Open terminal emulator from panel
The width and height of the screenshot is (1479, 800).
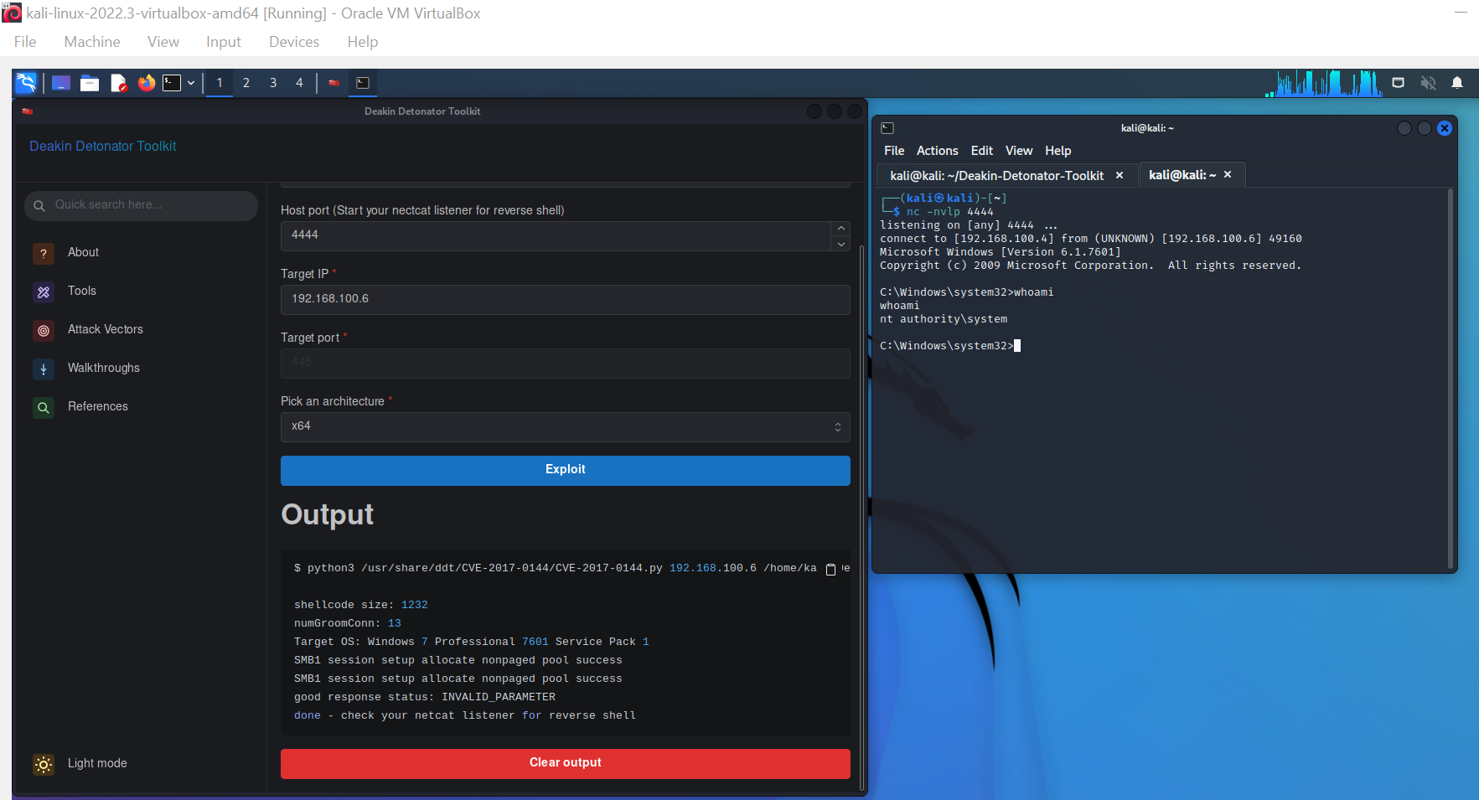pyautogui.click(x=172, y=83)
